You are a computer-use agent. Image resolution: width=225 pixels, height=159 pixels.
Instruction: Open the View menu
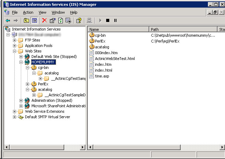[x=42, y=12]
